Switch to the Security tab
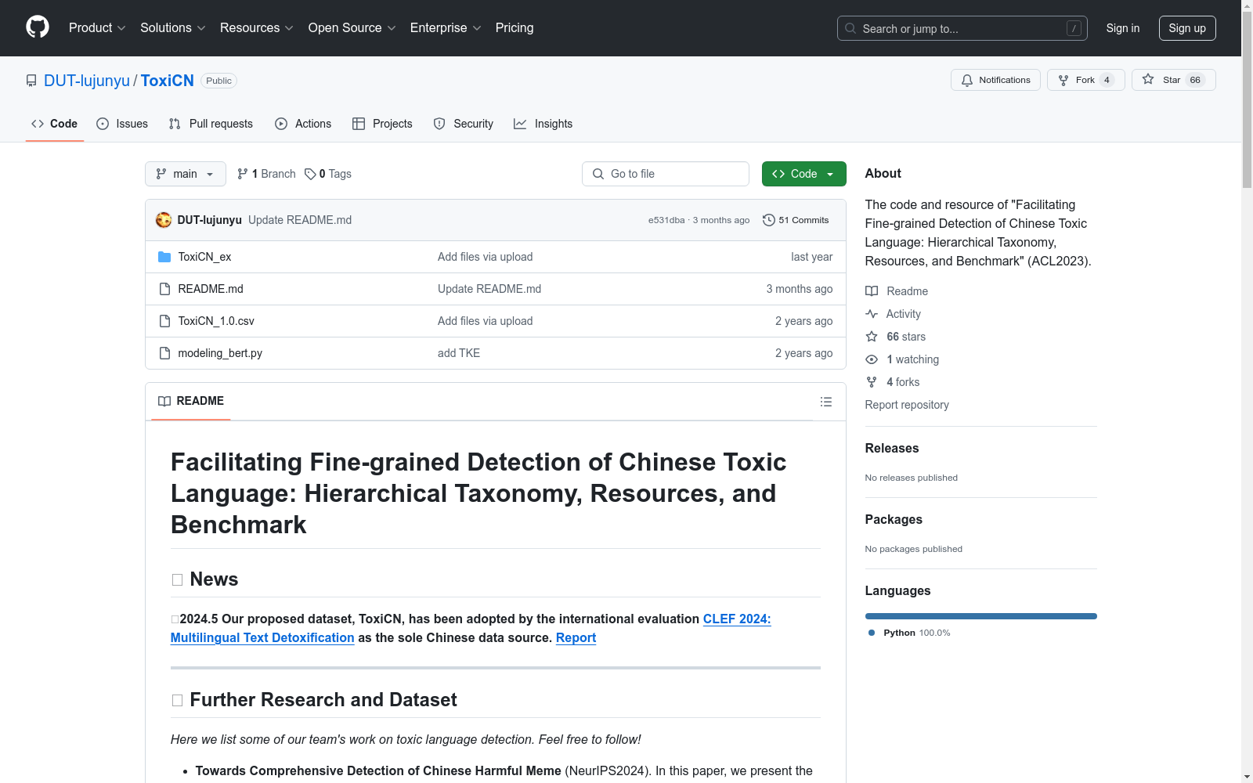The image size is (1253, 783). (x=464, y=124)
